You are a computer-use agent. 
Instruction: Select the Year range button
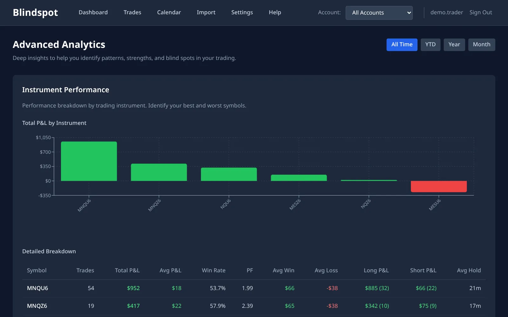pyautogui.click(x=454, y=45)
